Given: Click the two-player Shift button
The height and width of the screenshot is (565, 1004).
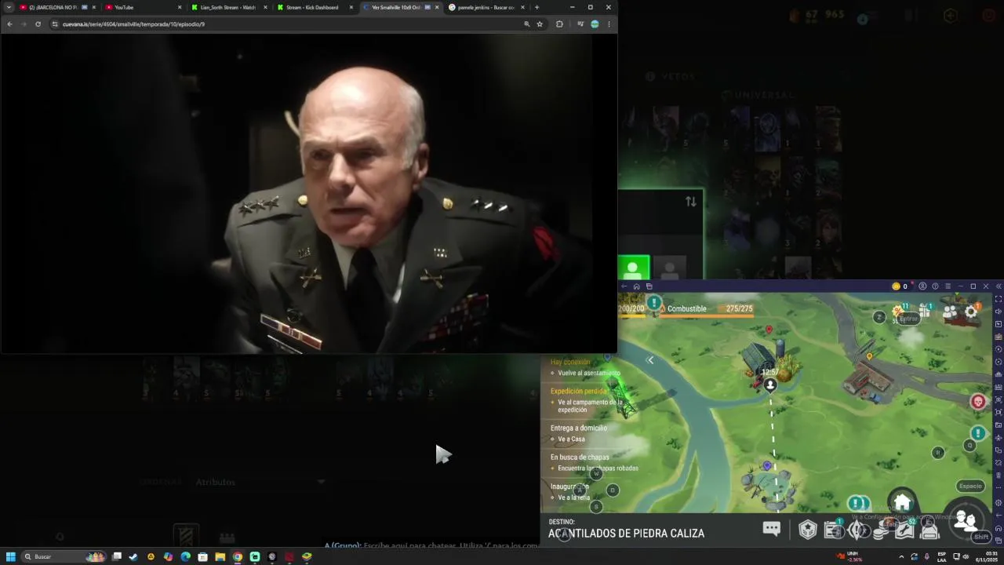Looking at the screenshot, I should 966,520.
